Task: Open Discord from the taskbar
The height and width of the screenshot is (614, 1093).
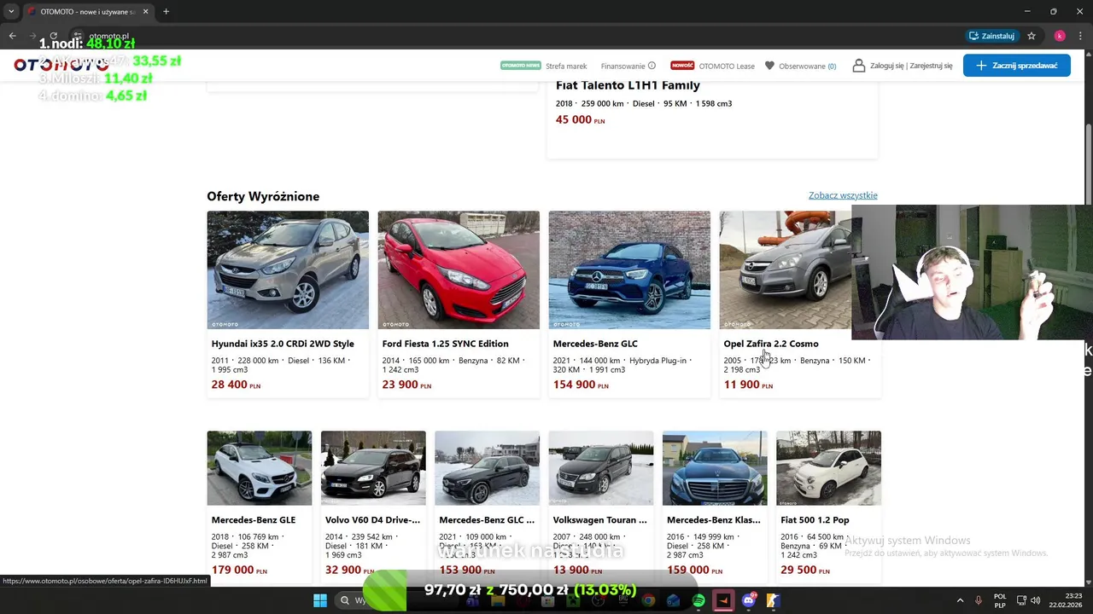Action: 749,600
